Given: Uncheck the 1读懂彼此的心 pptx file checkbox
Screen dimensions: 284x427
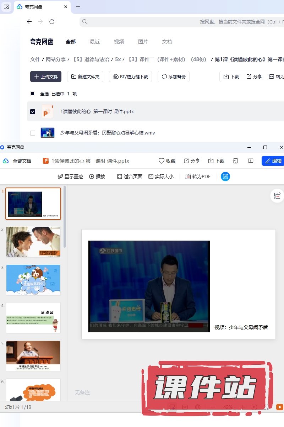Looking at the screenshot, I should tap(33, 112).
